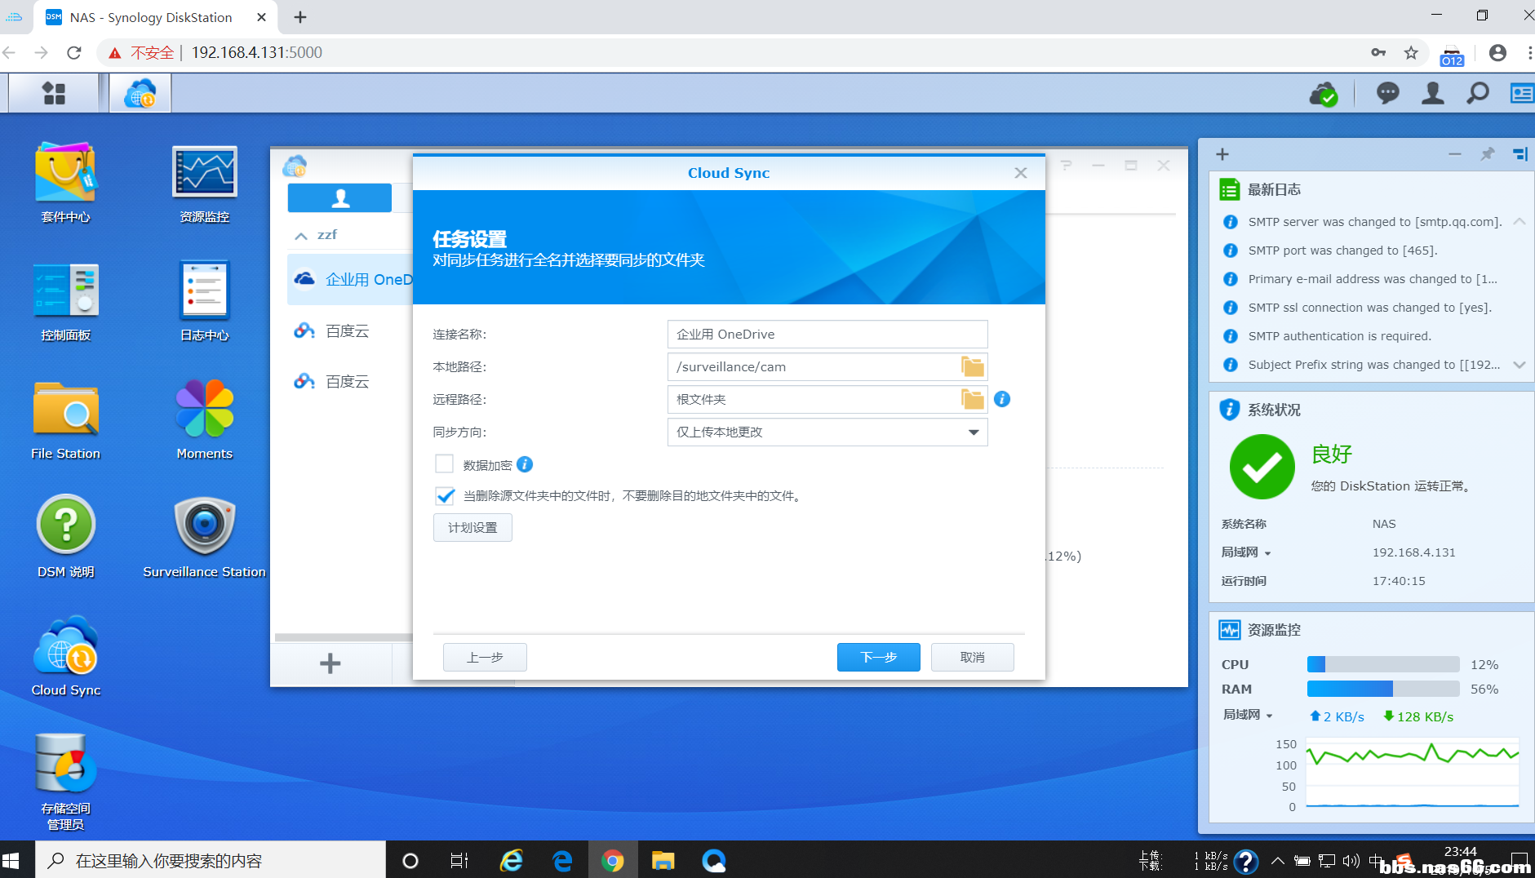Image resolution: width=1535 pixels, height=878 pixels.
Task: Open the 计划设置 schedule settings button
Action: point(472,528)
